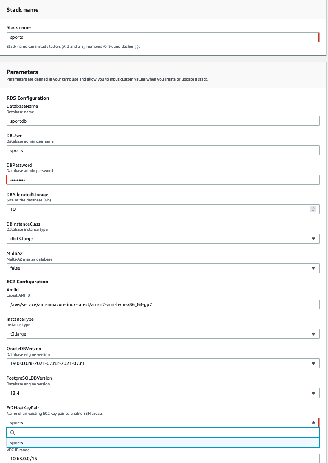Focus the DatabaseName field containing sportdb
Image resolution: width=328 pixels, height=463 pixels.
[x=162, y=121]
